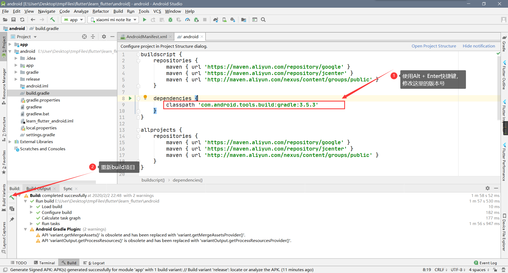Select settings.gradle in project tree

(40, 135)
